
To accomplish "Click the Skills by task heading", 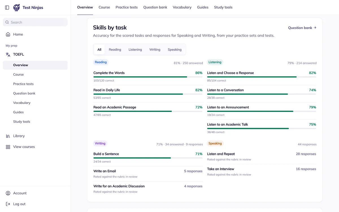I will [110, 28].
